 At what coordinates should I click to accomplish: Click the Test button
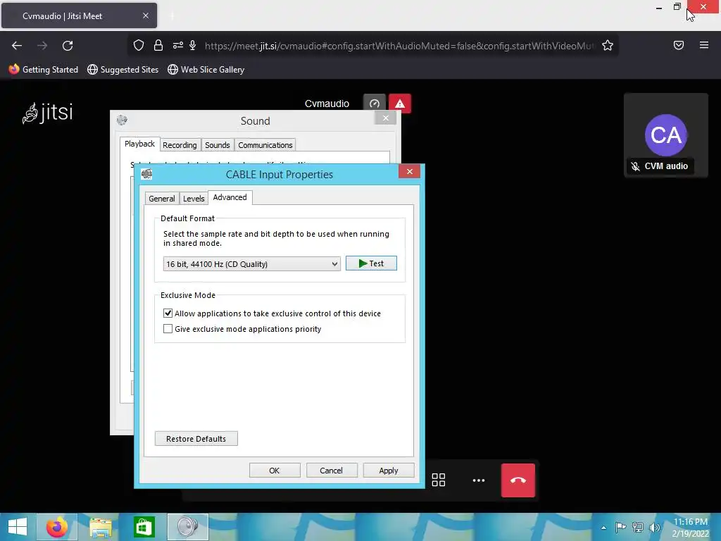(x=371, y=263)
